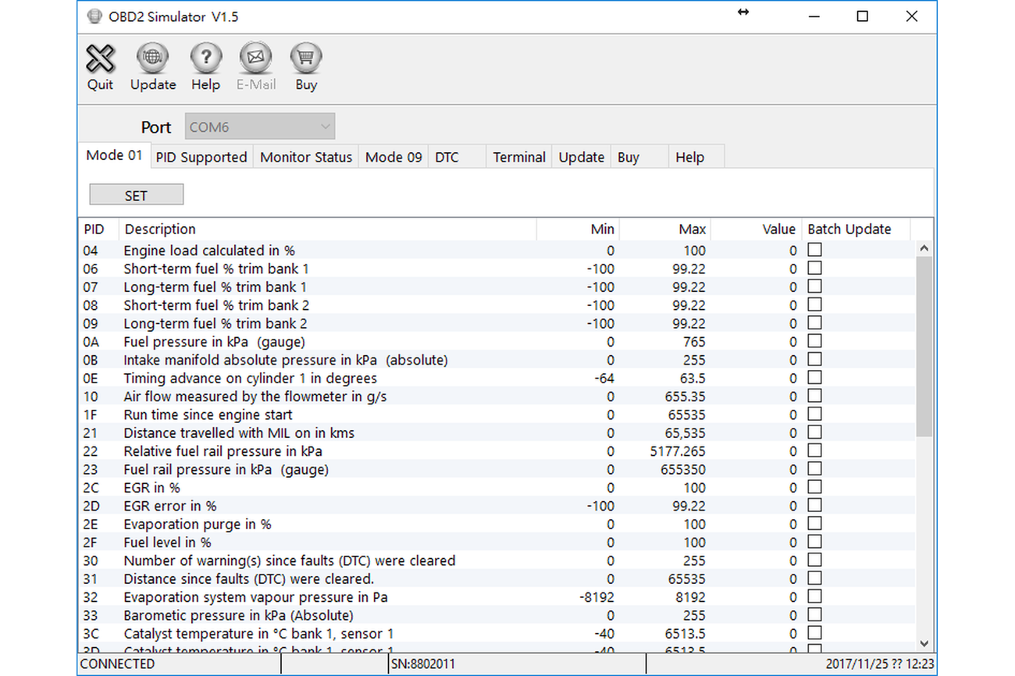Sort by the Description column header
This screenshot has height=676, width=1015.
pyautogui.click(x=328, y=229)
